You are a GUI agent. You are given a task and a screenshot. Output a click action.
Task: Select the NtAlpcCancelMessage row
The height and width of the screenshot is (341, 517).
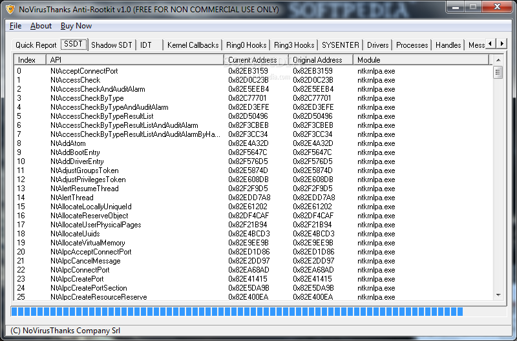(253, 261)
